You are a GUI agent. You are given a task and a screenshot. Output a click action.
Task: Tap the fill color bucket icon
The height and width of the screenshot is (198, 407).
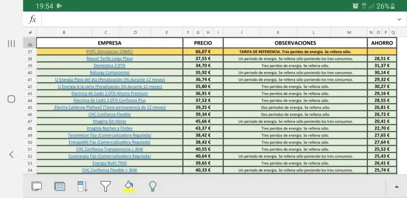point(129,186)
